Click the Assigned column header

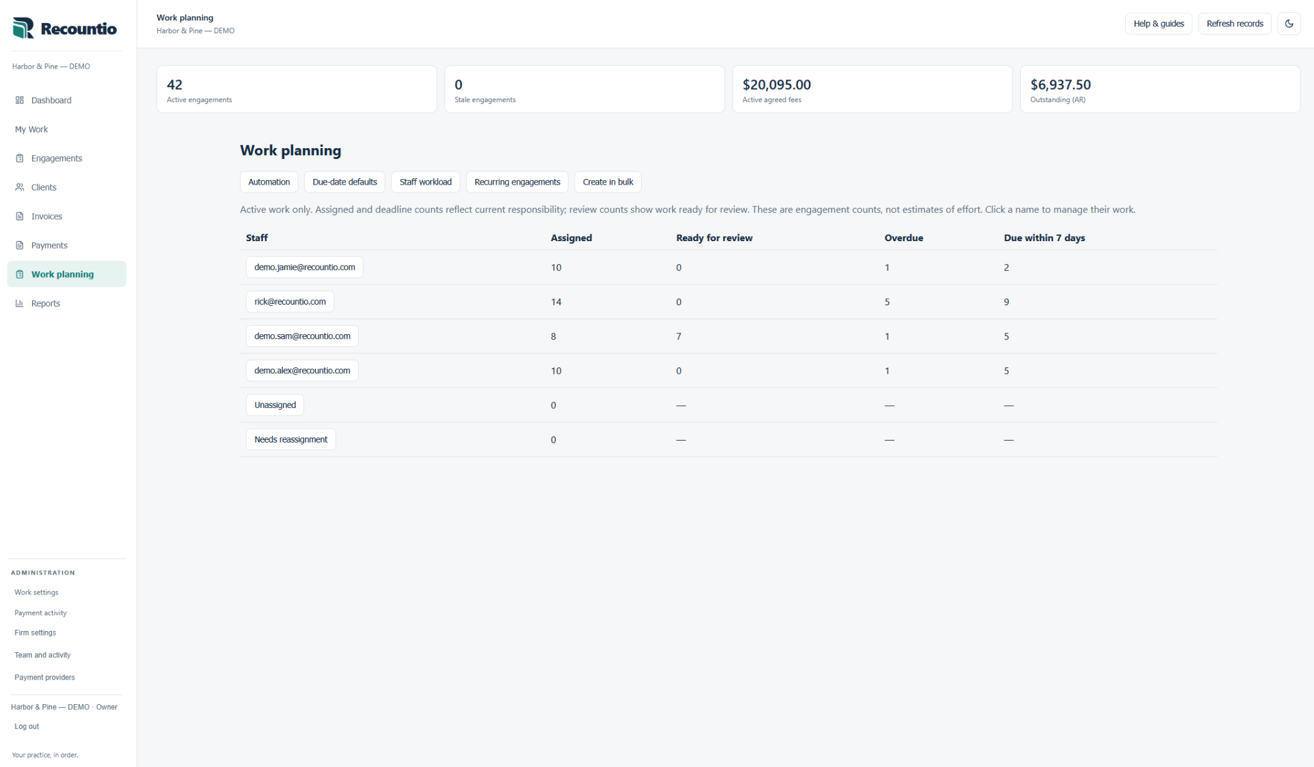(571, 238)
